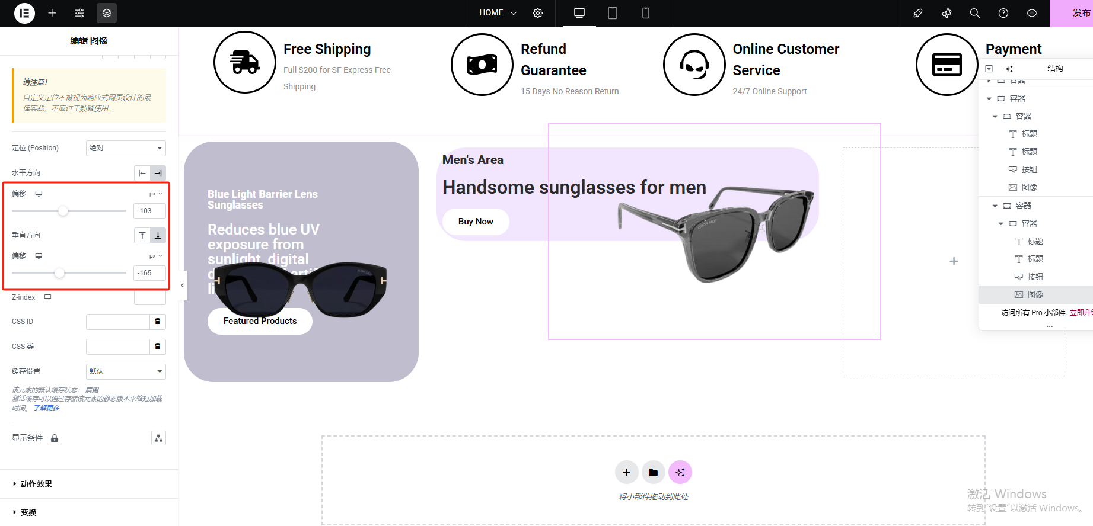Screen dimensions: 1093x526
Task: Open the add element plus icon
Action: [x=52, y=13]
